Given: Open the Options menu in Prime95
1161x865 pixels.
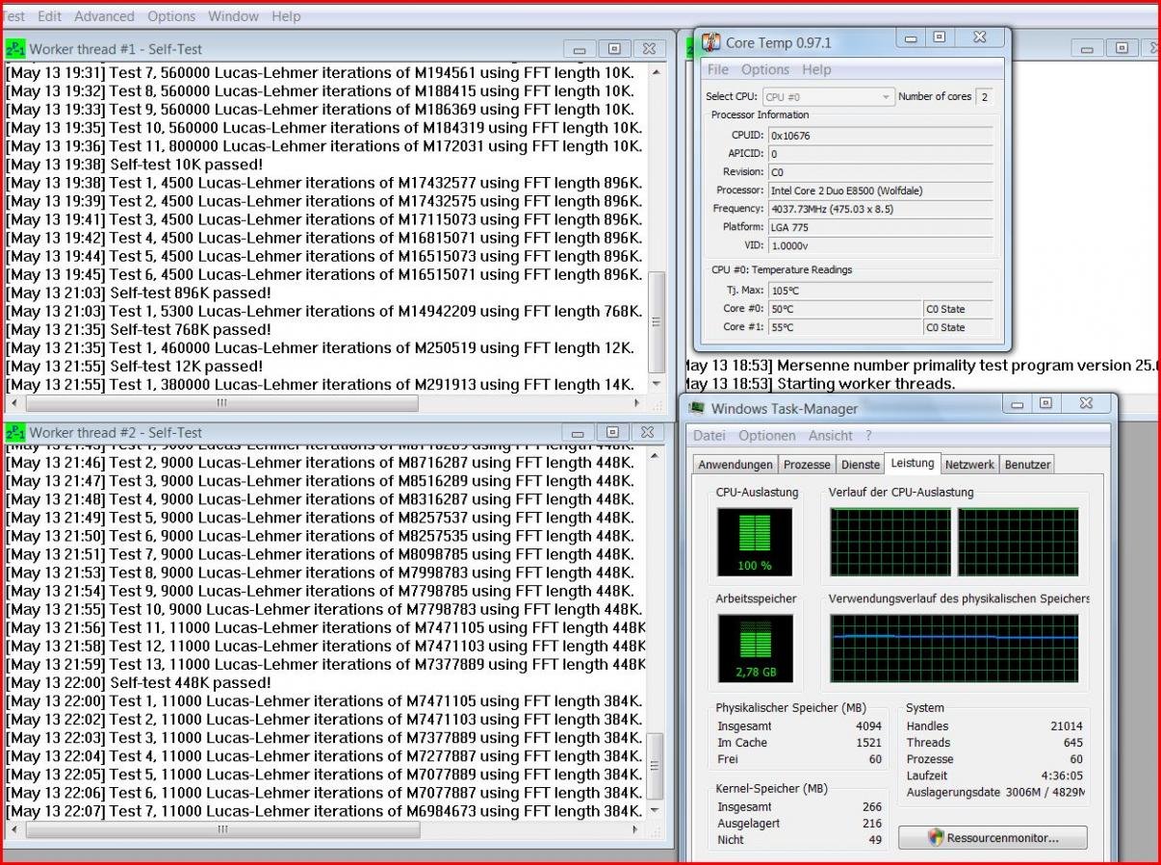Looking at the screenshot, I should (171, 16).
